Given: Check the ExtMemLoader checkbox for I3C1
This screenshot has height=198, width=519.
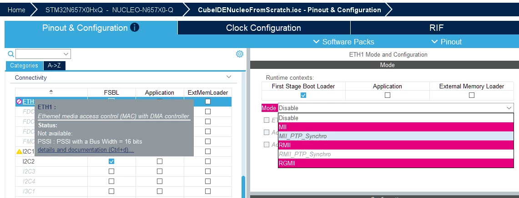Looking at the screenshot, I should 207,191.
